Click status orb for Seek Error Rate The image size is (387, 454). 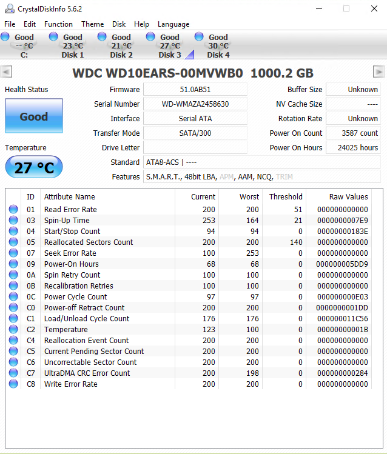point(13,253)
